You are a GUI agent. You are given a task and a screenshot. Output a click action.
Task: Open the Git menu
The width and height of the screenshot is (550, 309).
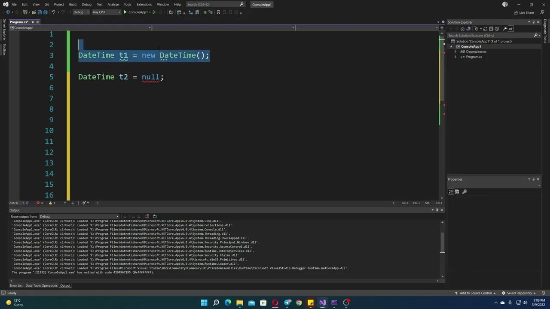46,4
